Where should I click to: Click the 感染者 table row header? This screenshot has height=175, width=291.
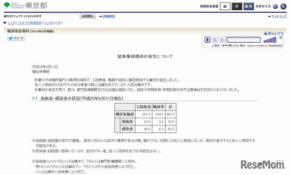(x=127, y=129)
